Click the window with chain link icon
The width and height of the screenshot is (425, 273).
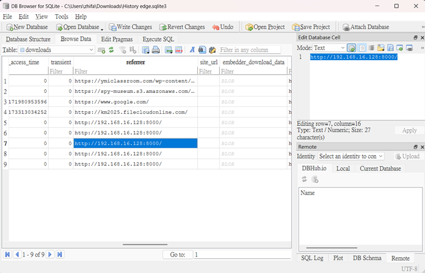(x=409, y=48)
